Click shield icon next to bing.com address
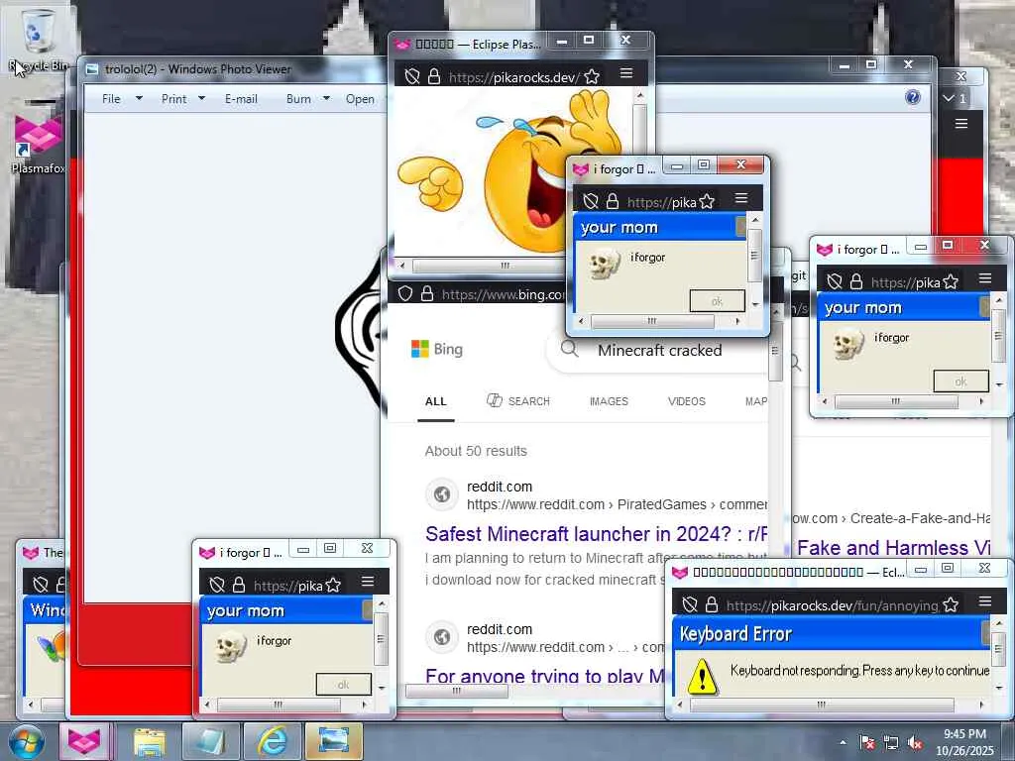Image resolution: width=1015 pixels, height=761 pixels. point(405,293)
